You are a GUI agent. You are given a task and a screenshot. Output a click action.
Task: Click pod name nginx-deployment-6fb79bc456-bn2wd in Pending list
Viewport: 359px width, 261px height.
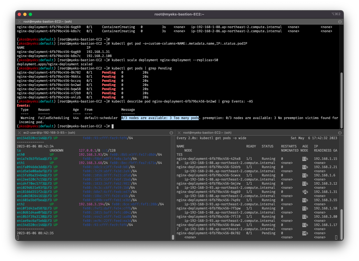(49, 85)
